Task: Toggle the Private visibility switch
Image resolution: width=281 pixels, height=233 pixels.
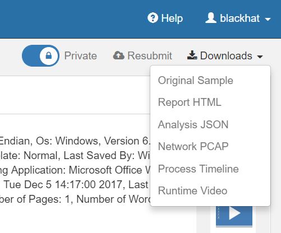Action: coord(40,55)
